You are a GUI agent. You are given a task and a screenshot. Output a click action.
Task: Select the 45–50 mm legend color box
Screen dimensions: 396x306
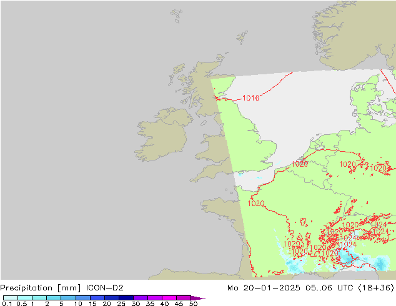[x=184, y=298]
